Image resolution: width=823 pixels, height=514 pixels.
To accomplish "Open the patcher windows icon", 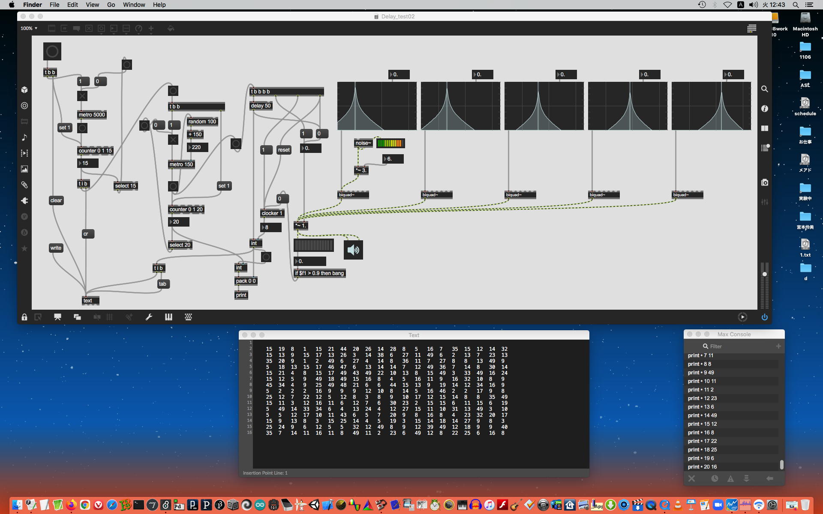I will coord(77,317).
